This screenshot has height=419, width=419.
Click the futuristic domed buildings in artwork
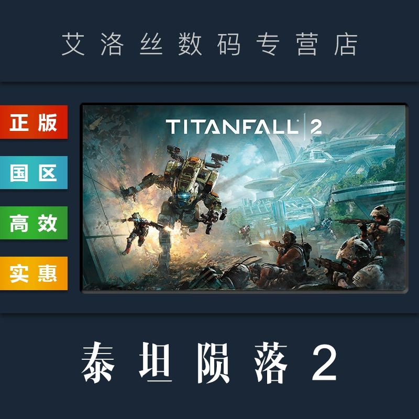pyautogui.click(x=329, y=171)
